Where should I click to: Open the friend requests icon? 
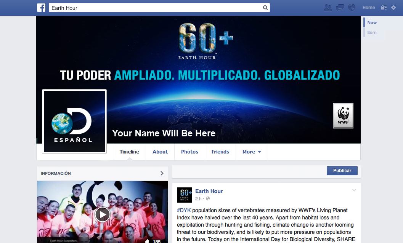328,8
